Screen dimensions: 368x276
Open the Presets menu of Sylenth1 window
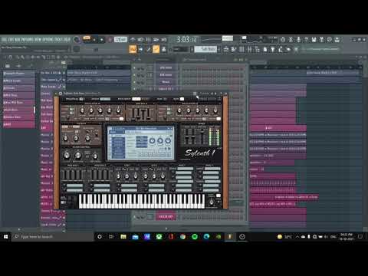pyautogui.click(x=205, y=94)
